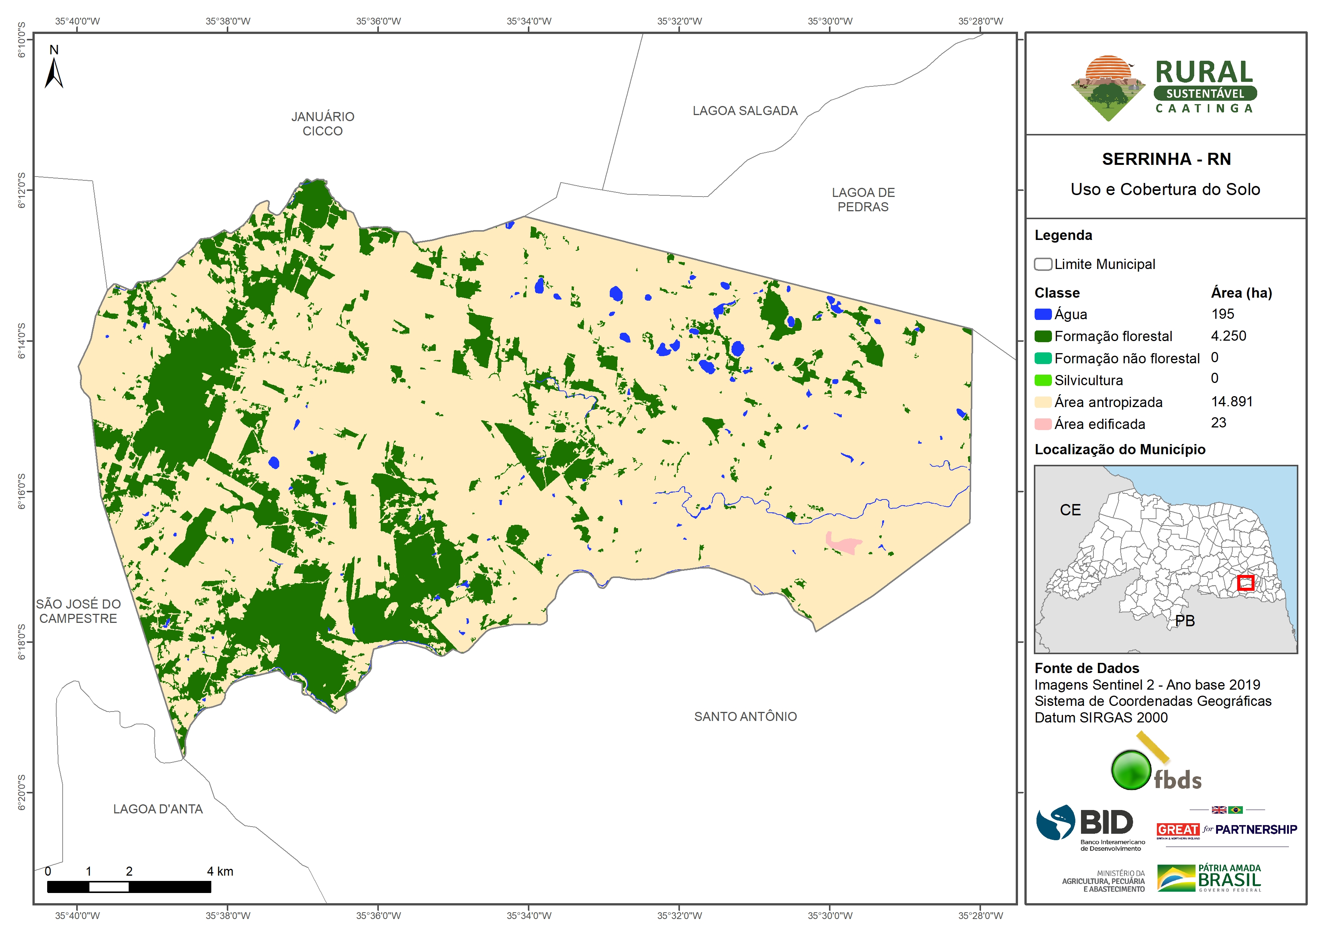This screenshot has width=1324, height=936.
Task: Click the JANUÁRIO CICCO municipality label
Action: pyautogui.click(x=322, y=123)
